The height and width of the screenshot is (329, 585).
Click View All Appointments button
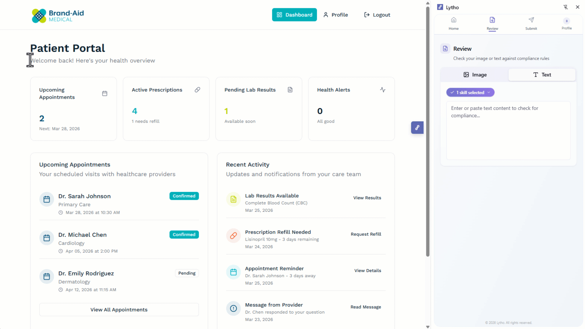click(119, 310)
